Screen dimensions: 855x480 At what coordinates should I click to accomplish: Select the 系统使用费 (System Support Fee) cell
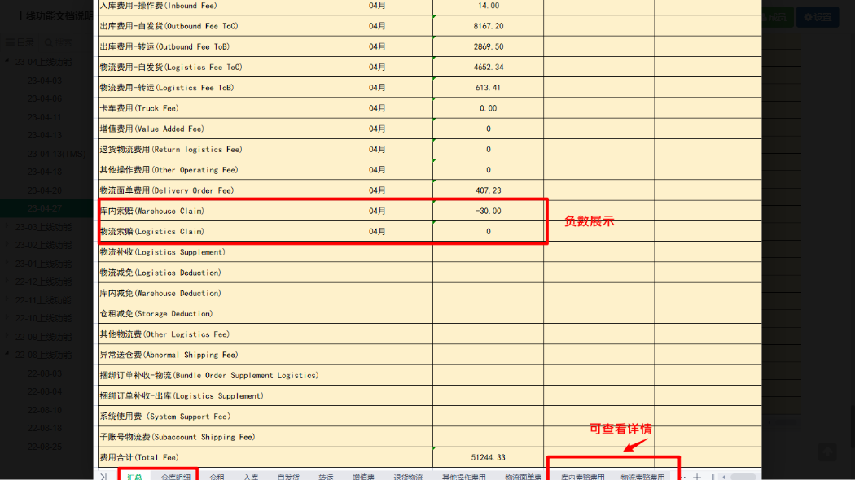coord(210,417)
